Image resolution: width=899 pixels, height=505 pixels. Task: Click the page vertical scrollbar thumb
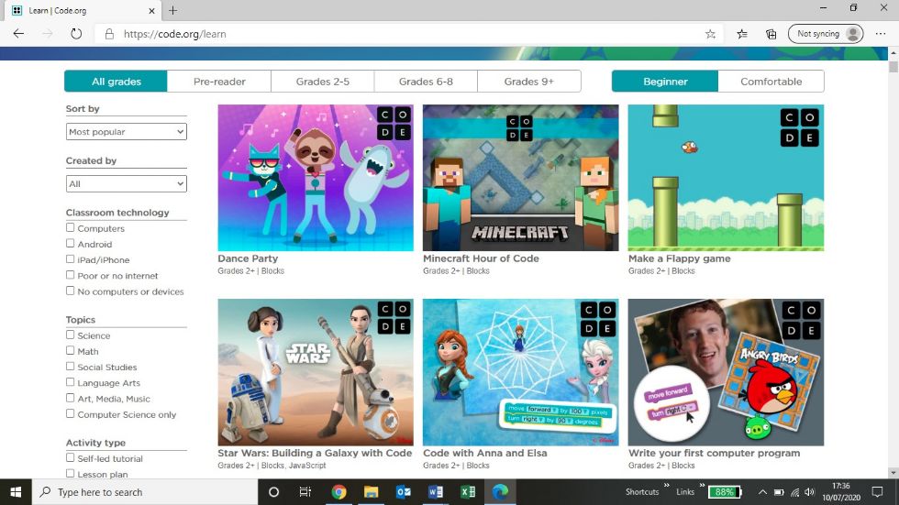click(x=893, y=66)
